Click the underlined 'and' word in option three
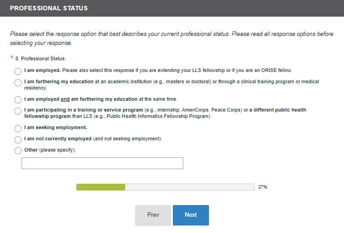The height and width of the screenshot is (233, 344). tap(65, 99)
